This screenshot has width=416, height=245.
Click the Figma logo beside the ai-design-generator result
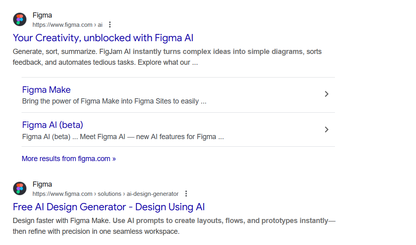[20, 188]
